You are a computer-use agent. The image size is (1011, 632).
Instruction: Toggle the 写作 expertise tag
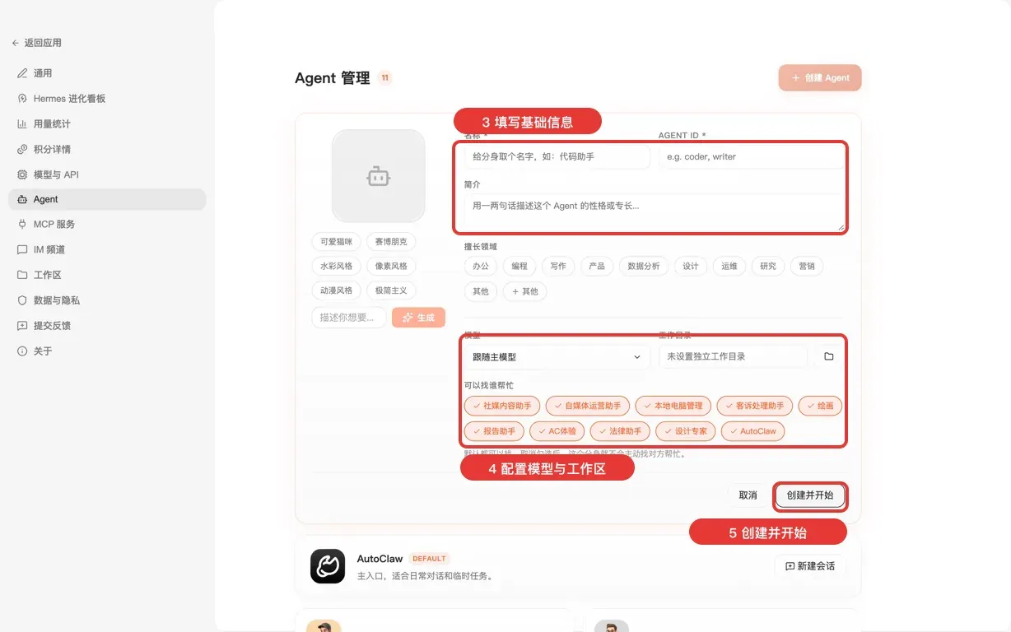click(558, 266)
